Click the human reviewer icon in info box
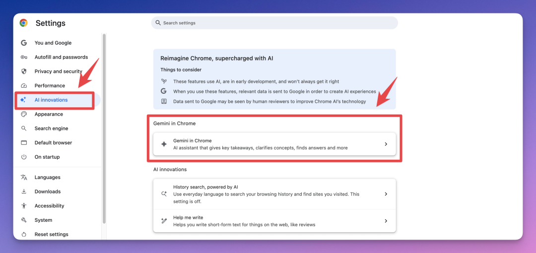The image size is (536, 253). pyautogui.click(x=164, y=101)
